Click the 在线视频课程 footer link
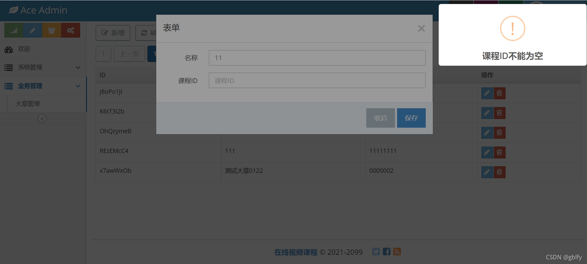The width and height of the screenshot is (587, 264). tap(296, 252)
